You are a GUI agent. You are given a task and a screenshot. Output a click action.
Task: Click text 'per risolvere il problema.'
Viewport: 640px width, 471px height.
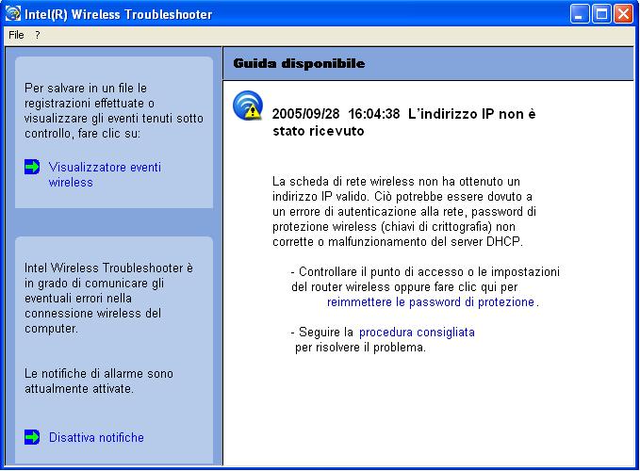(x=360, y=348)
